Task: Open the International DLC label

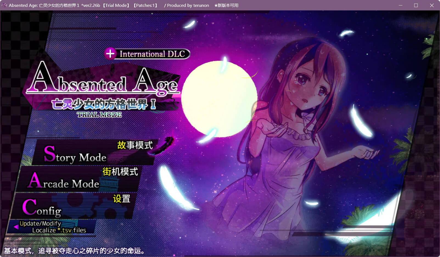Action: [152, 54]
